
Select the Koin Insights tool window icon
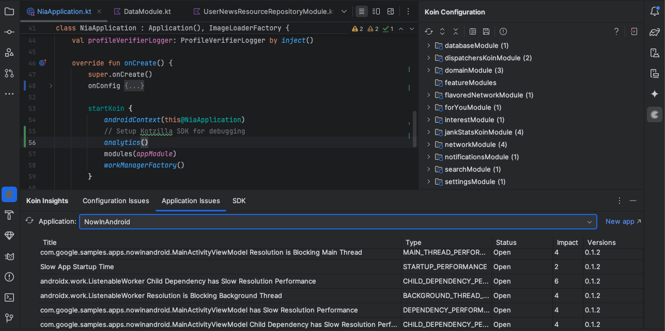coord(9,194)
